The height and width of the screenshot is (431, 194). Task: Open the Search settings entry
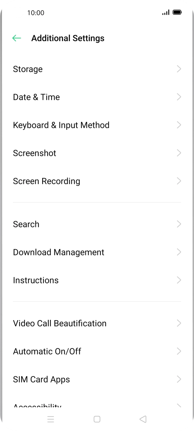[x=26, y=224]
